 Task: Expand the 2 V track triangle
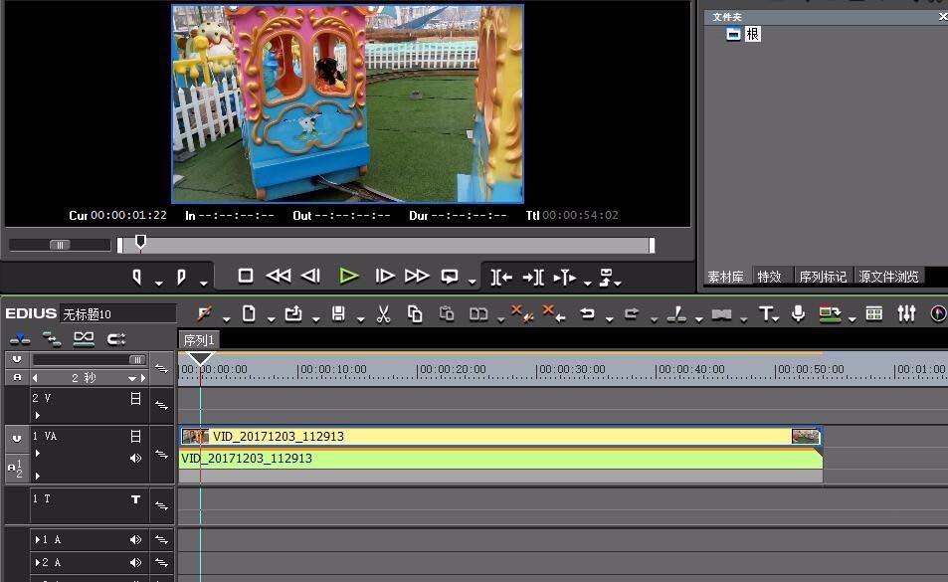(x=38, y=415)
